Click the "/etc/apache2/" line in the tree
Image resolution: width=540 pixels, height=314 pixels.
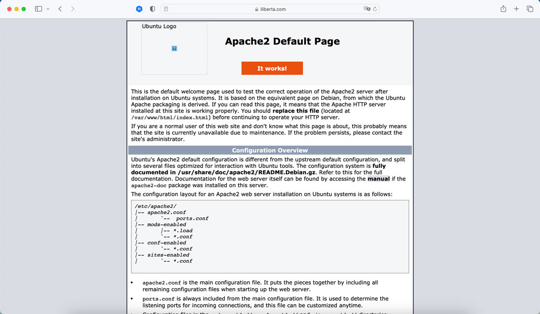point(156,206)
